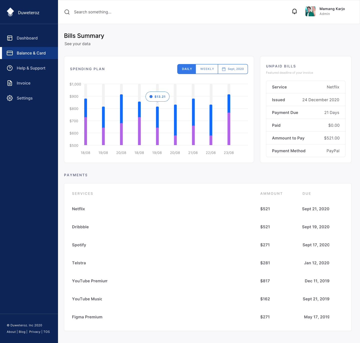The height and width of the screenshot is (343, 360).
Task: Select the Dribbble payment row
Action: click(x=207, y=227)
